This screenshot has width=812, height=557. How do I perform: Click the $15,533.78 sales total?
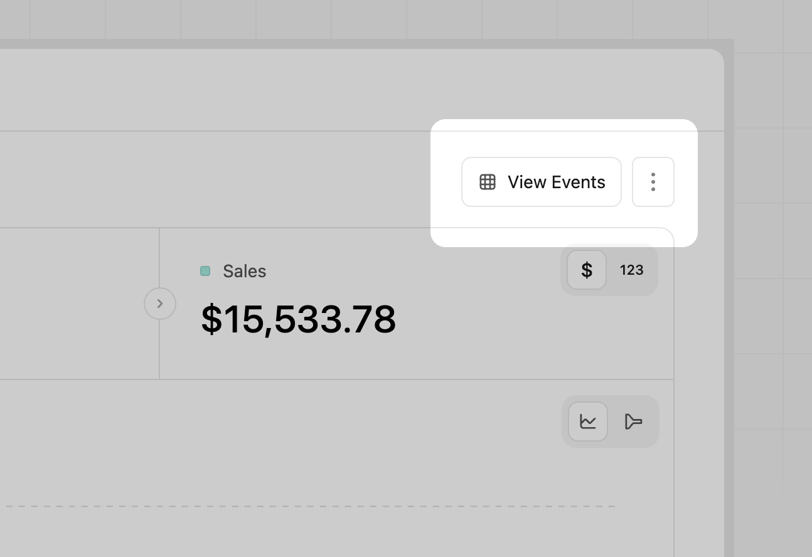point(299,319)
